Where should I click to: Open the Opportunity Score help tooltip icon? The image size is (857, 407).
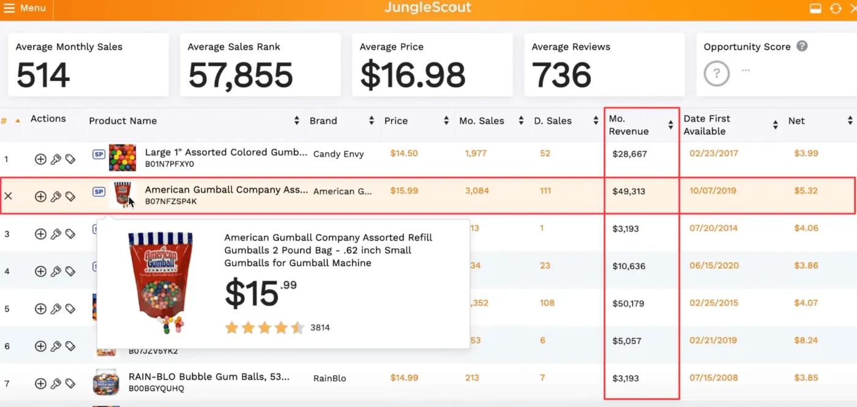tap(802, 47)
